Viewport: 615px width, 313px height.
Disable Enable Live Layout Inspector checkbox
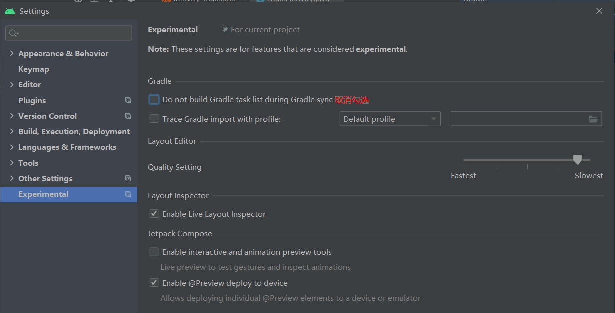coord(154,214)
